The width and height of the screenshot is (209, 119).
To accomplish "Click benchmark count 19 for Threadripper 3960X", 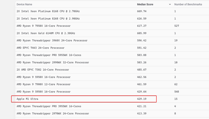I will click(x=176, y=41).
